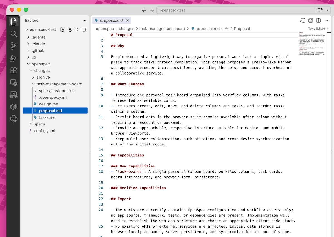Click the '`task-boards`' inline code text
This screenshot has width=334, height=237.
[130, 172]
